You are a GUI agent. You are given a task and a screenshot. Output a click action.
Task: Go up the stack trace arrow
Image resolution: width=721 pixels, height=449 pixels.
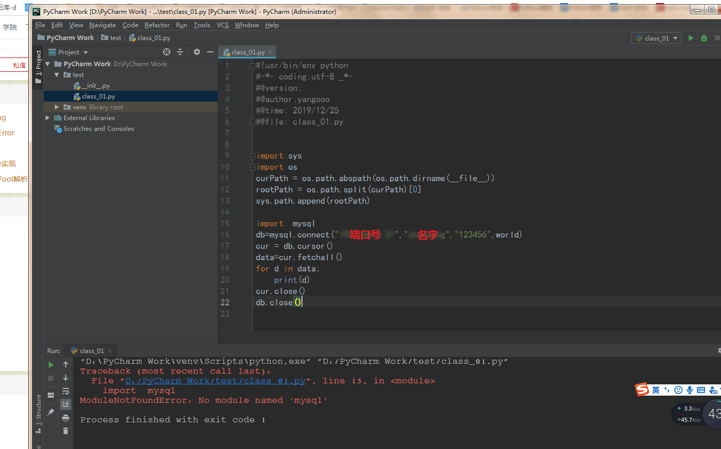[66, 364]
